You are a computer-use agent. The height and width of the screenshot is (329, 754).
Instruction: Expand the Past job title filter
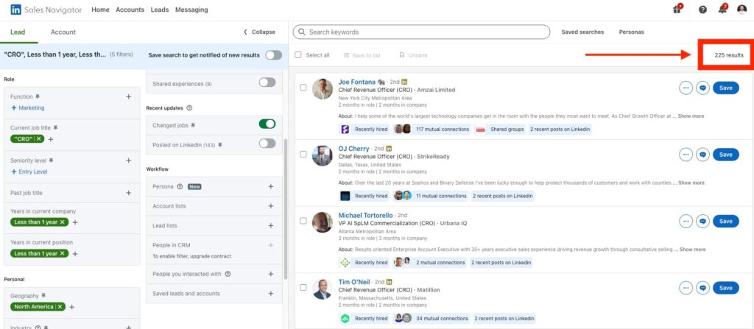(x=128, y=193)
